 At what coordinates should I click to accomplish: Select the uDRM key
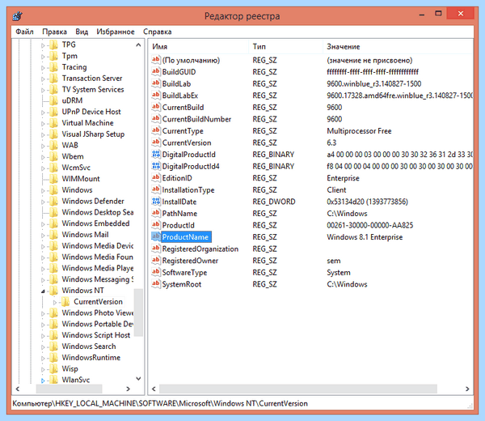[72, 100]
